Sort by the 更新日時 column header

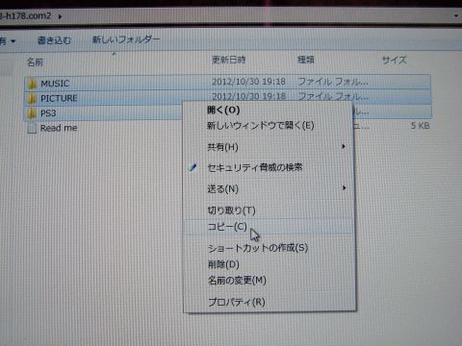point(229,60)
